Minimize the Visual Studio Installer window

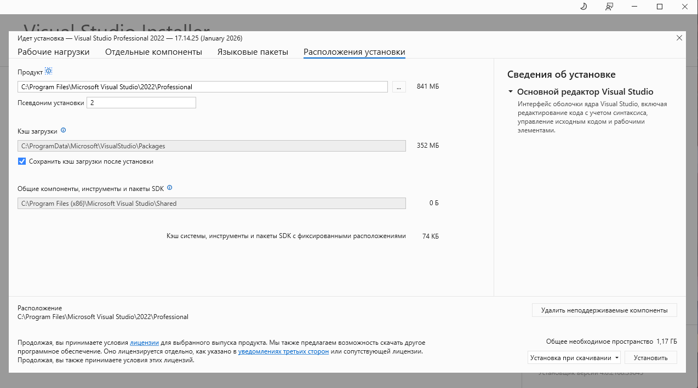(x=634, y=7)
